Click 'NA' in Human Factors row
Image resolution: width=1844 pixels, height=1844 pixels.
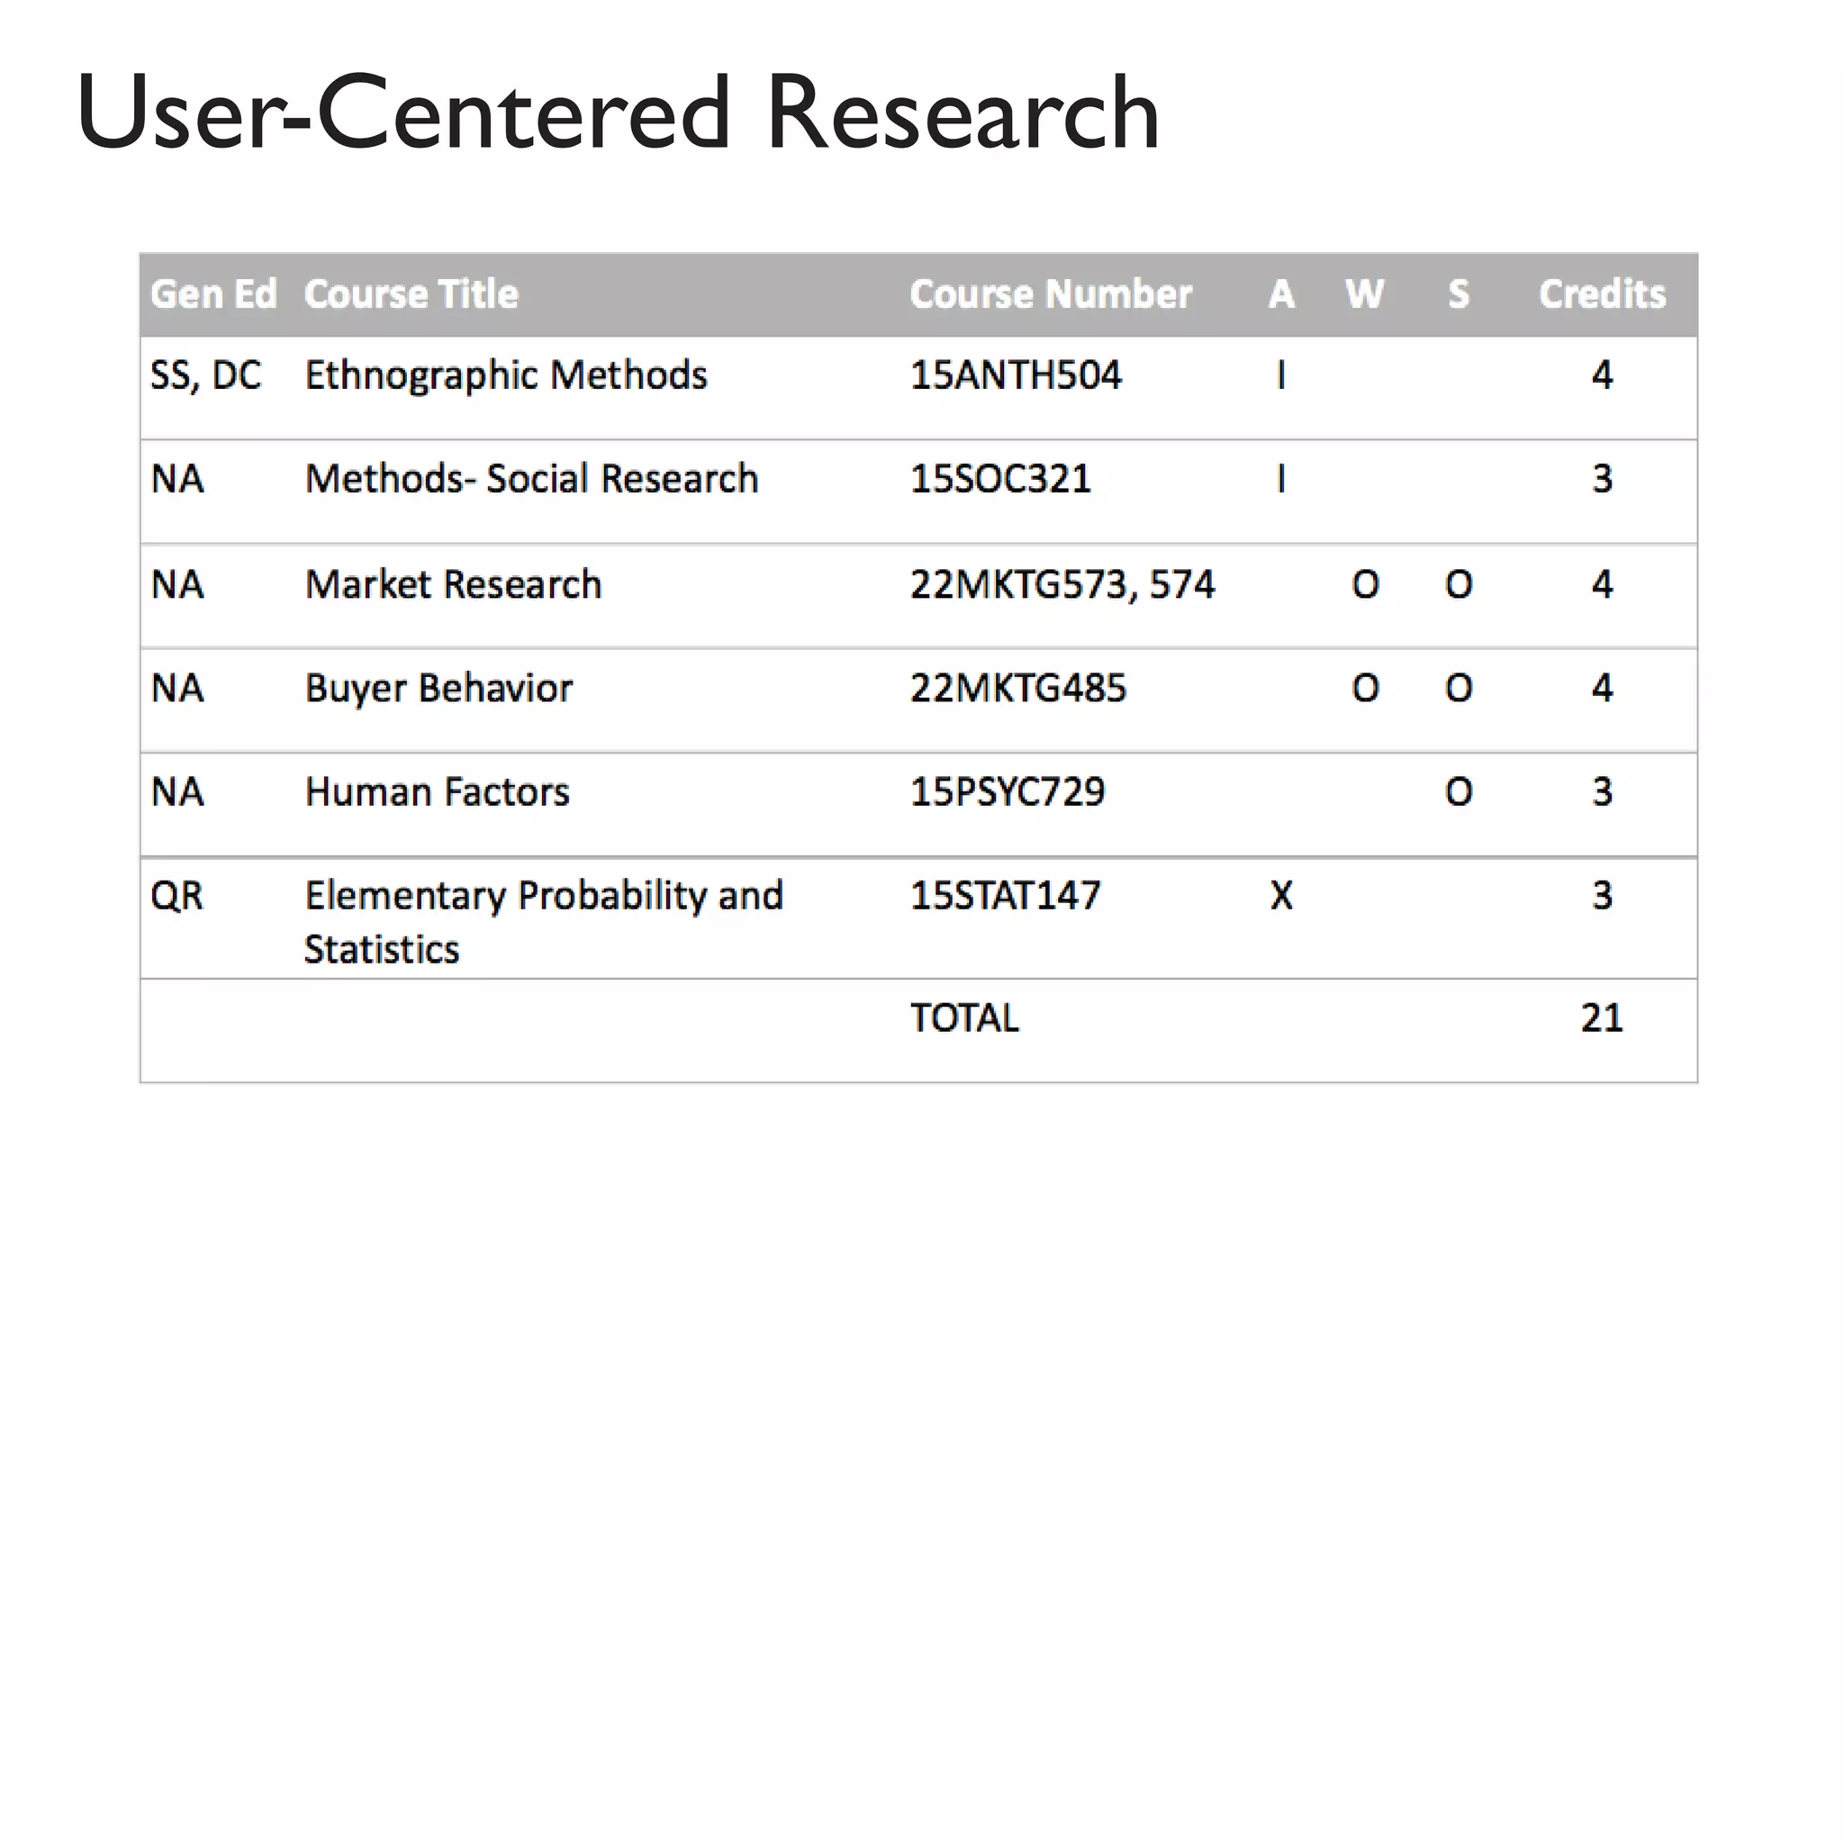(x=177, y=792)
